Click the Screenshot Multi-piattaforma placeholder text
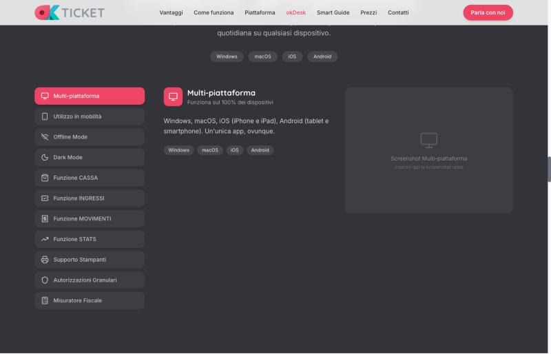Screen dimensions: 551x354 tap(428, 158)
